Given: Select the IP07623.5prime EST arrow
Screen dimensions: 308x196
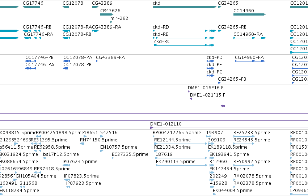Looking at the screenshot, I should click(x=66, y=165).
